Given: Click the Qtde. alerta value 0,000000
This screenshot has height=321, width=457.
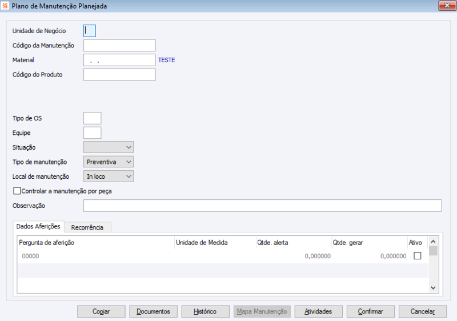Looking at the screenshot, I should point(318,256).
